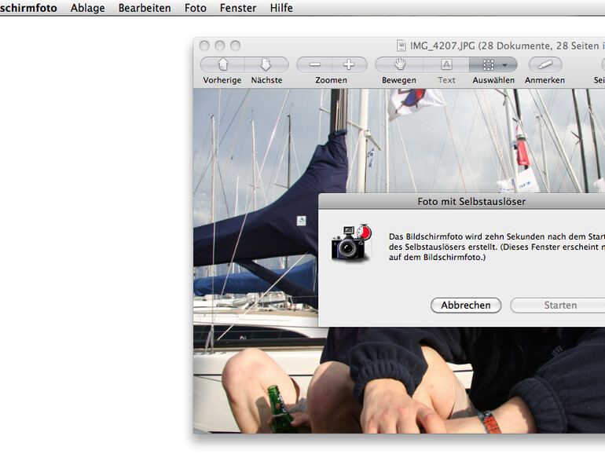This screenshot has height=454, width=605.
Task: Go to next image with Nächste arrow
Action: pyautogui.click(x=266, y=64)
